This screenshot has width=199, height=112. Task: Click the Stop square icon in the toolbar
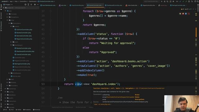click(x=174, y=1)
